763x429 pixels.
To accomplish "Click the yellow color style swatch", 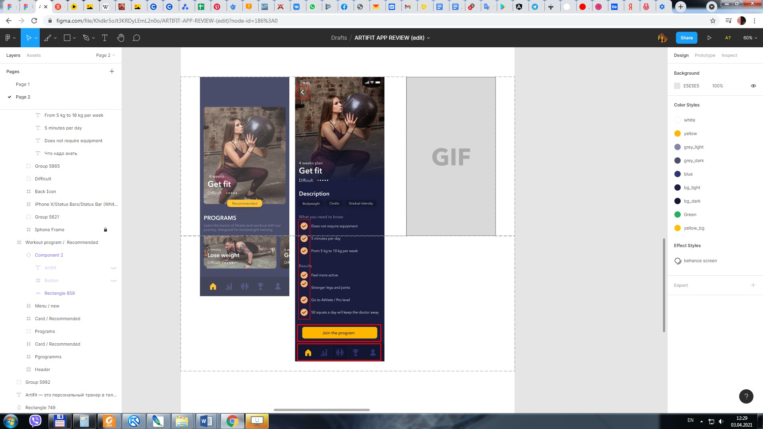I will click(678, 133).
